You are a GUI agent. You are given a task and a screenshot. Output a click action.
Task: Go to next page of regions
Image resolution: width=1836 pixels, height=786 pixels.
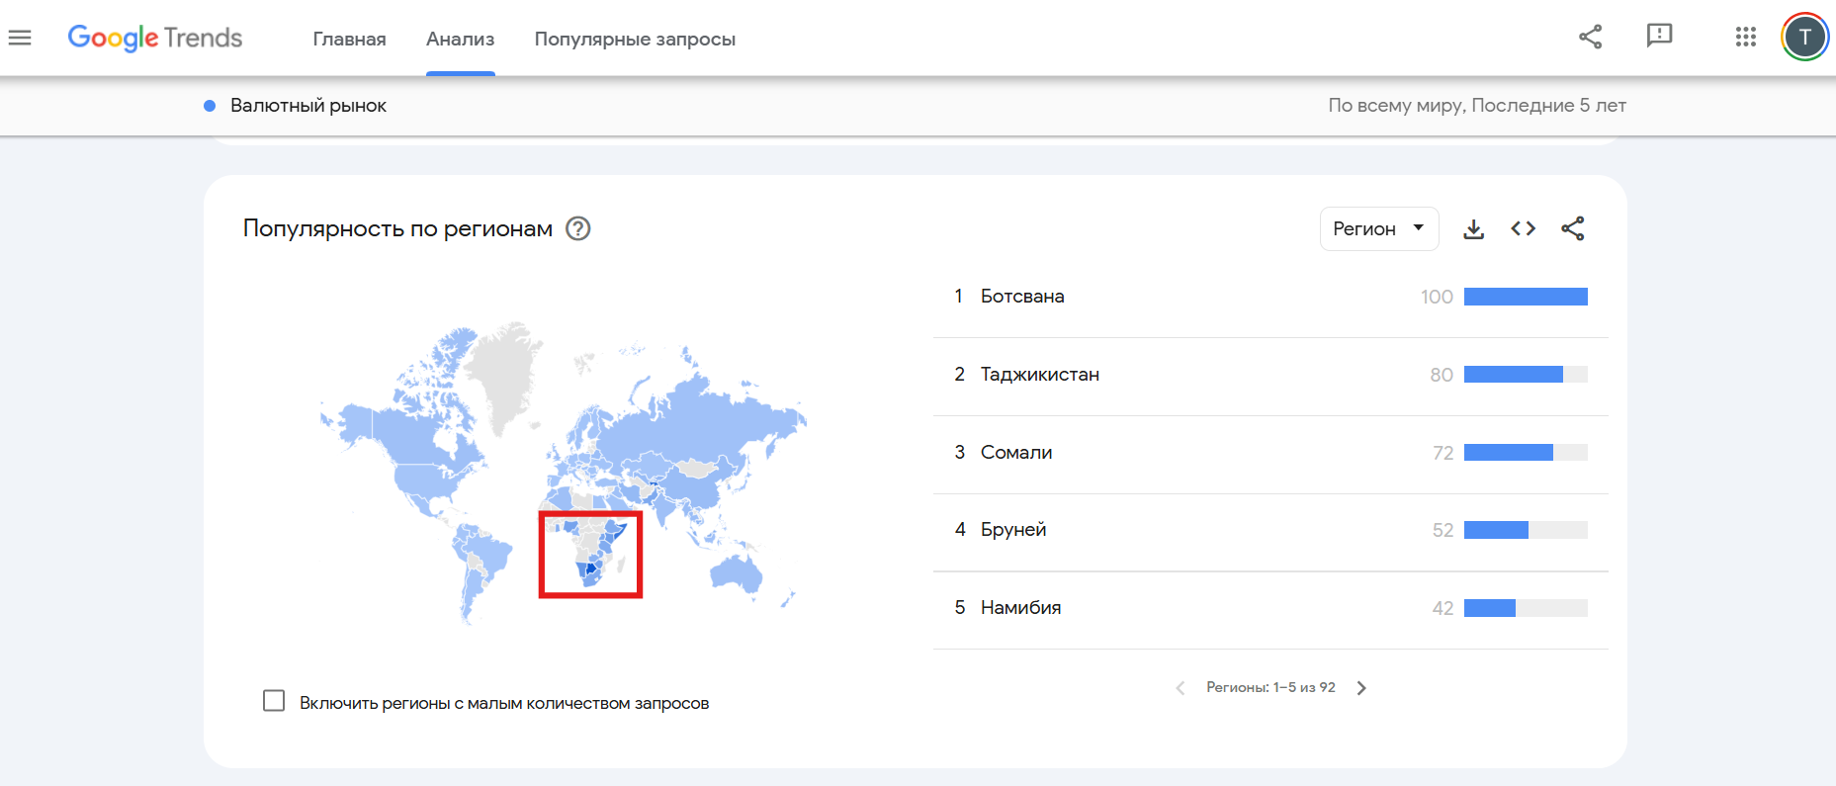[1361, 688]
